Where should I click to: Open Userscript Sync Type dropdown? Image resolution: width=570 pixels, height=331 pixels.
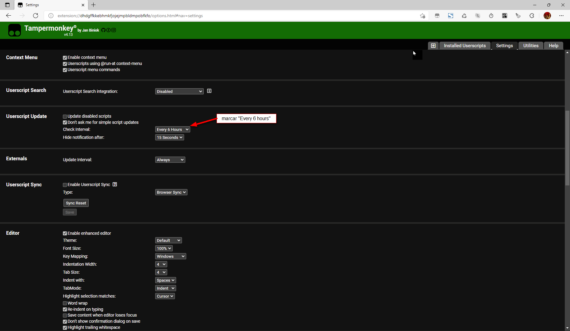click(x=171, y=192)
